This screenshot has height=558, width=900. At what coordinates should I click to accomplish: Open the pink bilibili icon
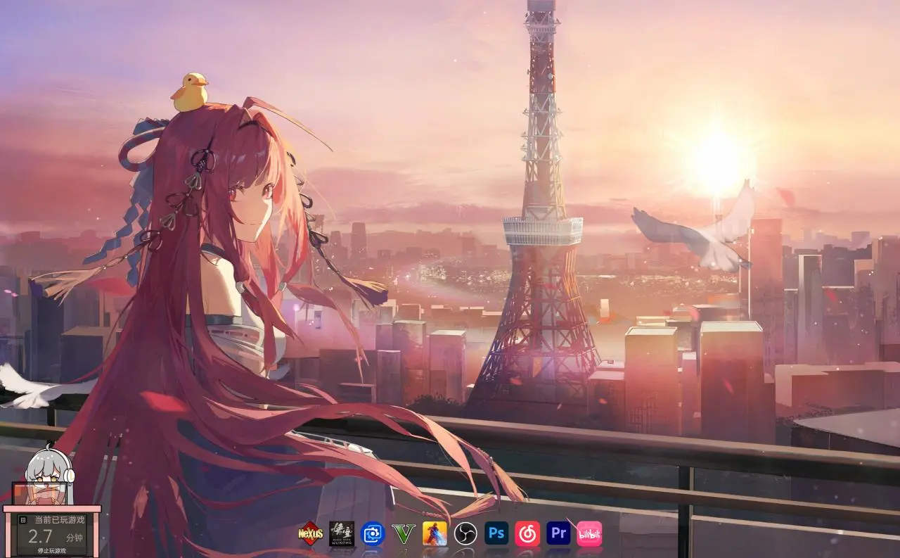[x=589, y=533]
